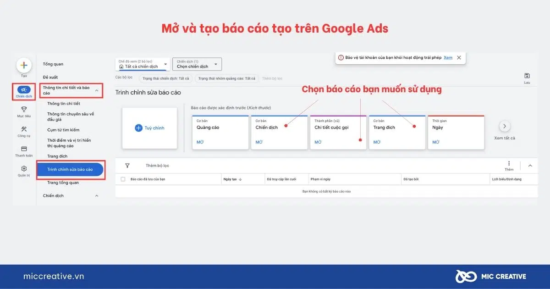Open Thời điểm và vị trí hiển thị
Screen dimensions: 550x289
pyautogui.click(x=70, y=143)
